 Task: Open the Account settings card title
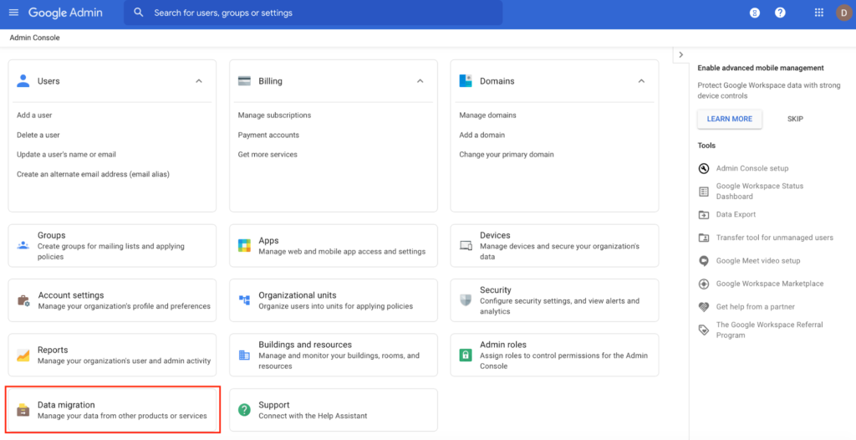[x=71, y=295]
